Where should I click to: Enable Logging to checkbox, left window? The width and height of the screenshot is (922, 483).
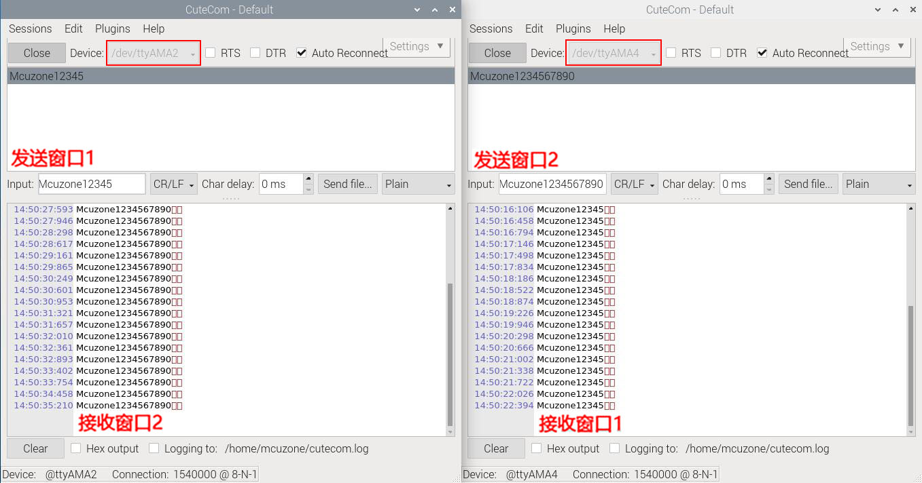tap(154, 448)
